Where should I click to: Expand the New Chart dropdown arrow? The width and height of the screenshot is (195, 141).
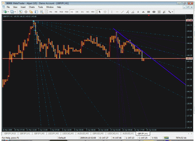(x=8, y=12)
